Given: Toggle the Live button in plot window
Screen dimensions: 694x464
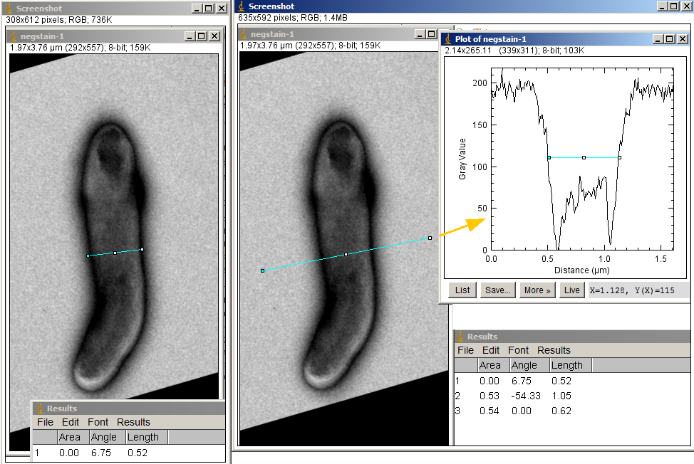Looking at the screenshot, I should click(571, 290).
